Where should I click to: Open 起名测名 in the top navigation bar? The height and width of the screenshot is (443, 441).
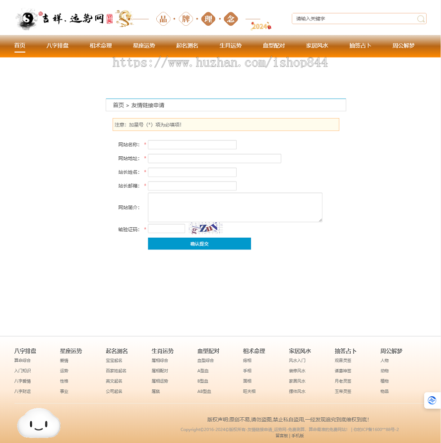187,46
